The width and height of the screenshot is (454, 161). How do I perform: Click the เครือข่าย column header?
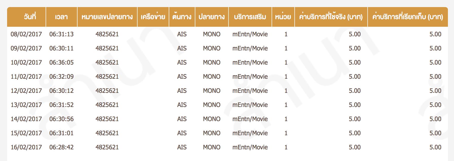pyautogui.click(x=153, y=17)
